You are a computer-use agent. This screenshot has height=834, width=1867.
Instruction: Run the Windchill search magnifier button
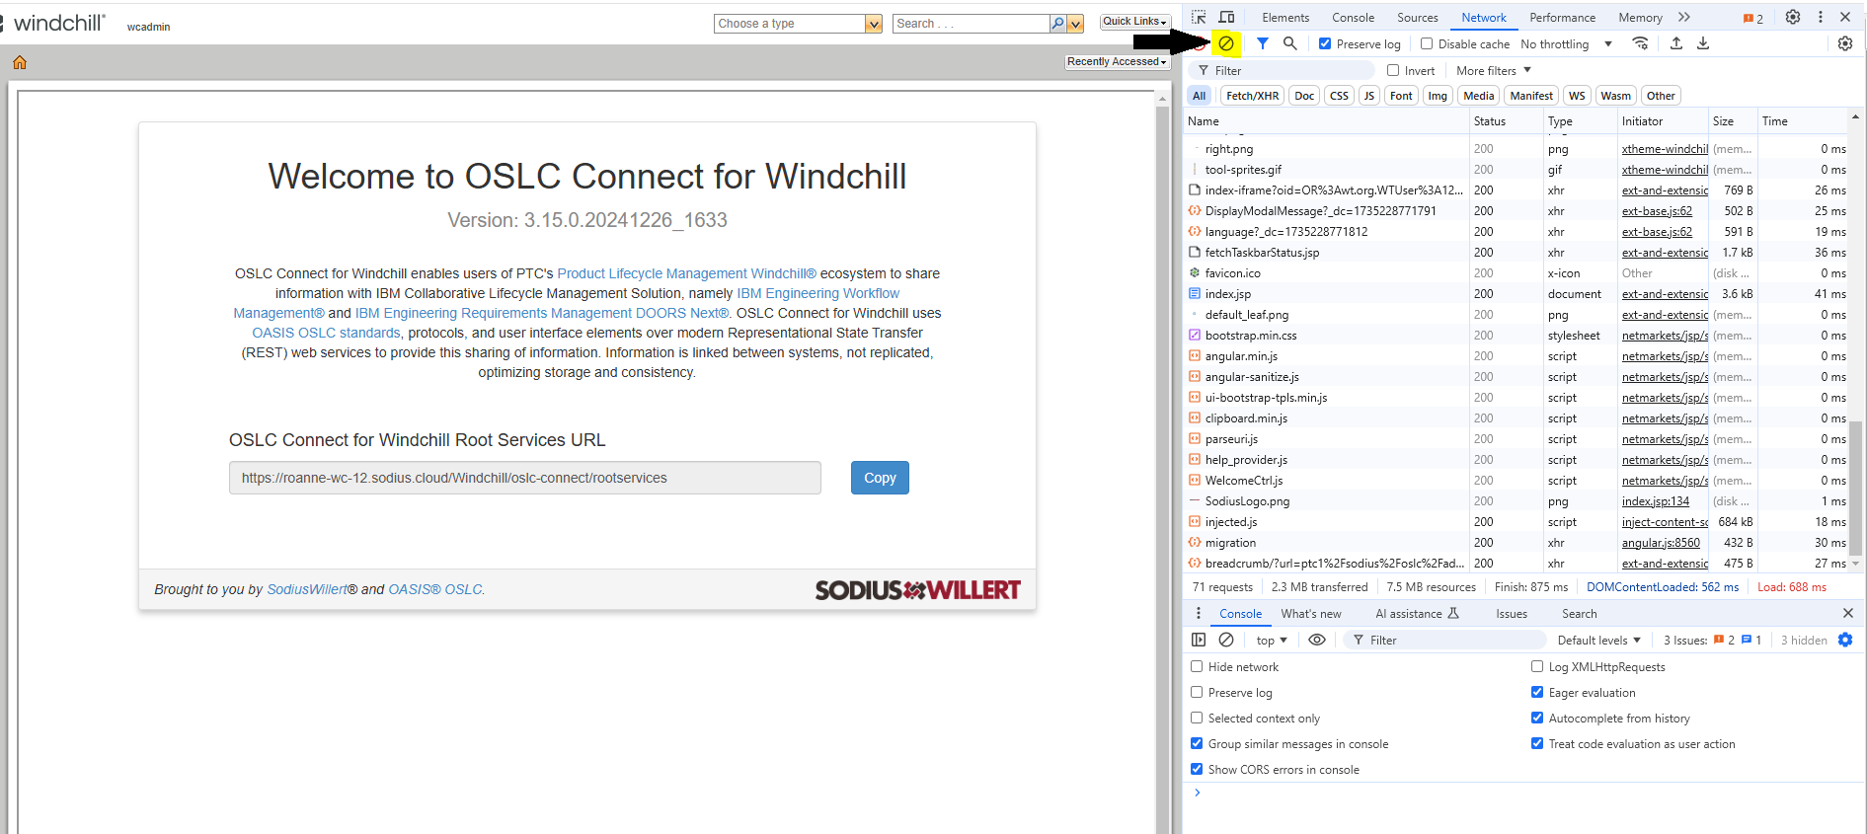[1058, 24]
